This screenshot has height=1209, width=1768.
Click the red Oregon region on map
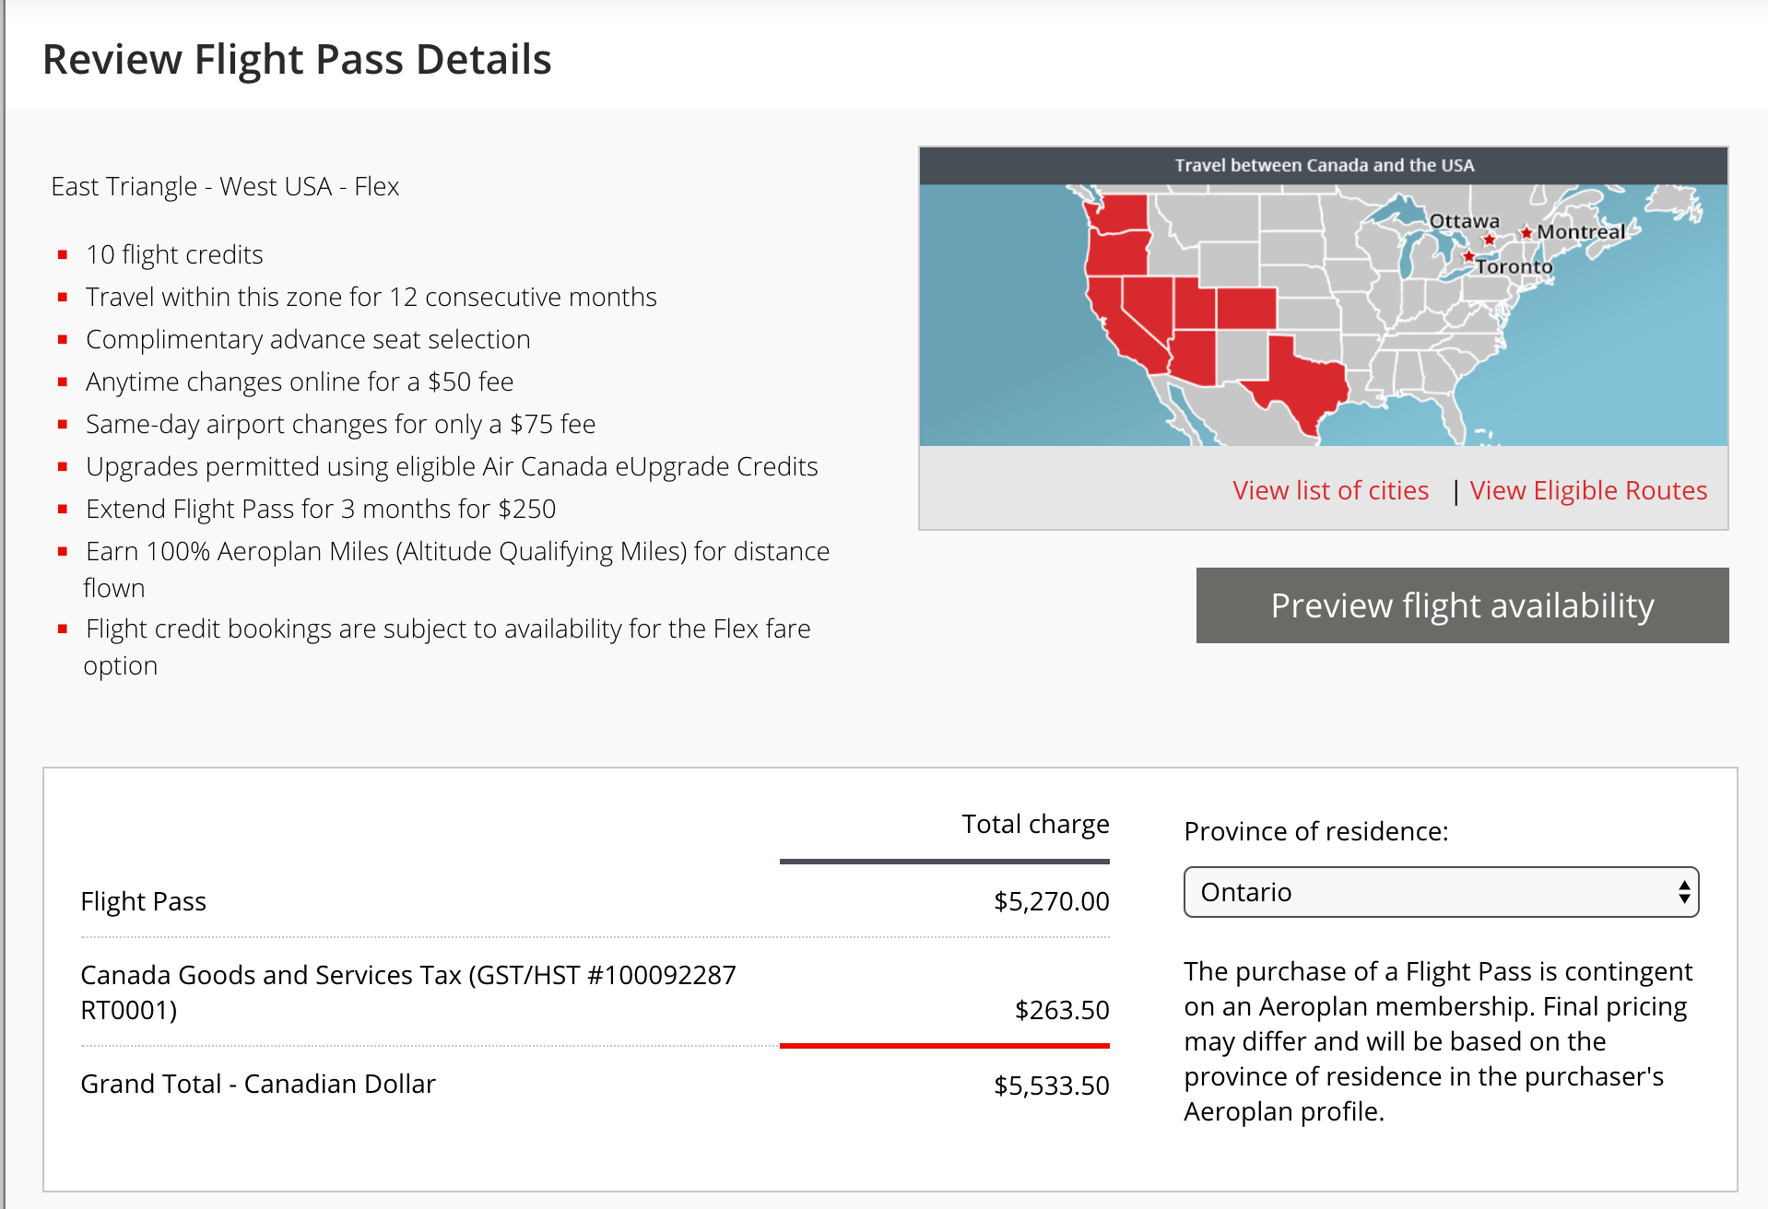1118,253
